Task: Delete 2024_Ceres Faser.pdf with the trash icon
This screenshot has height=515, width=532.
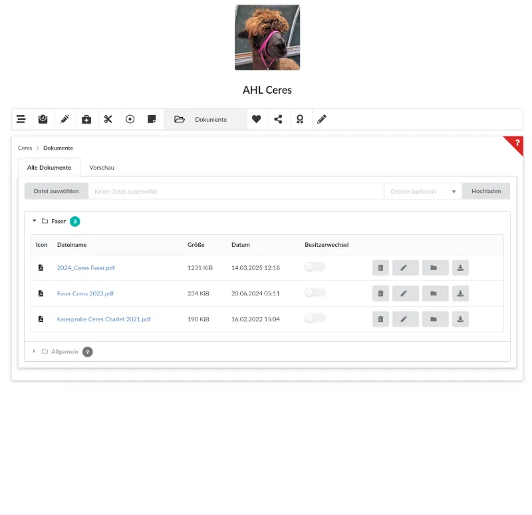Action: 380,267
